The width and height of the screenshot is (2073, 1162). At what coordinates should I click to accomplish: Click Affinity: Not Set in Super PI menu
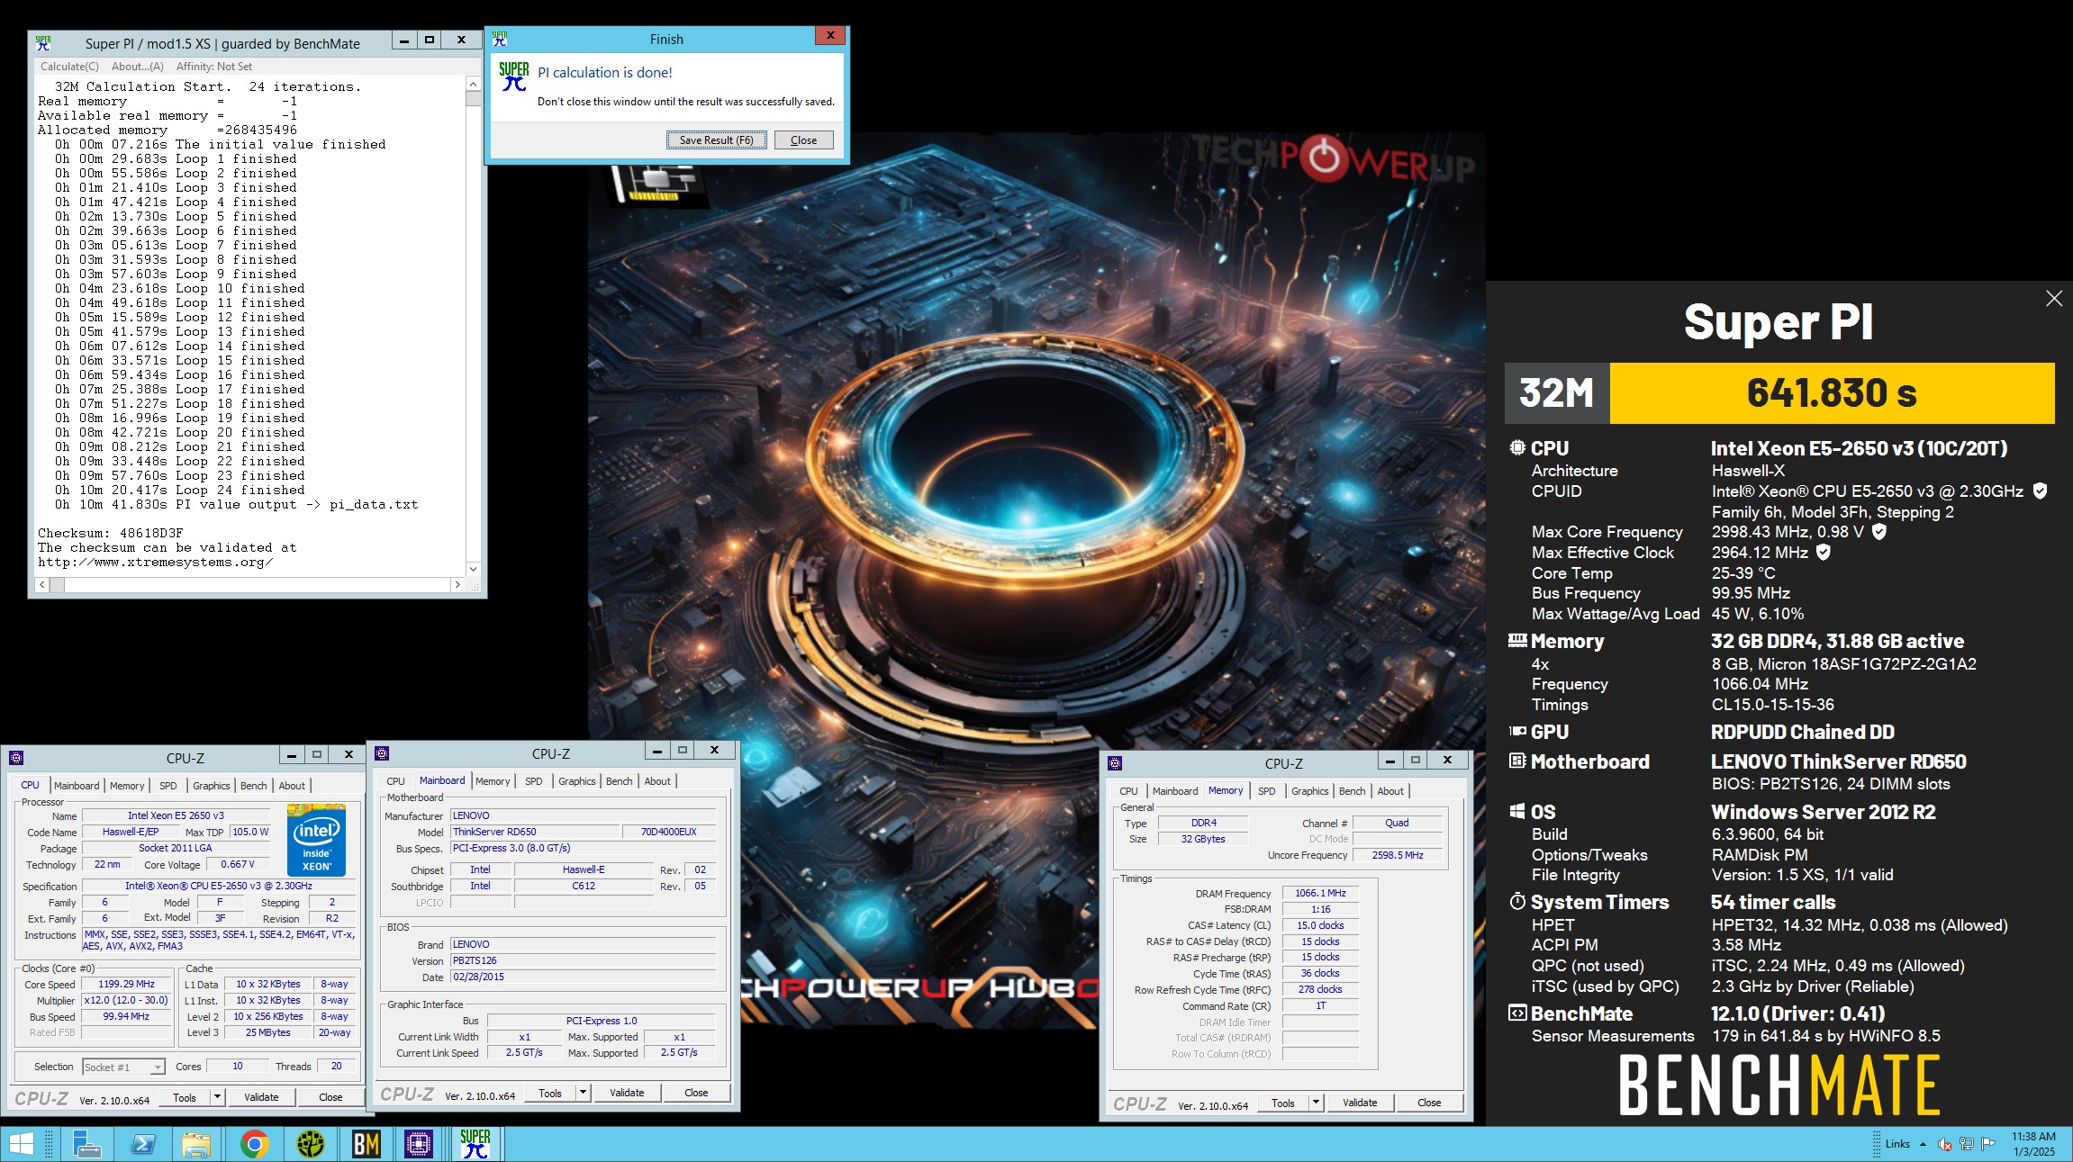click(214, 66)
